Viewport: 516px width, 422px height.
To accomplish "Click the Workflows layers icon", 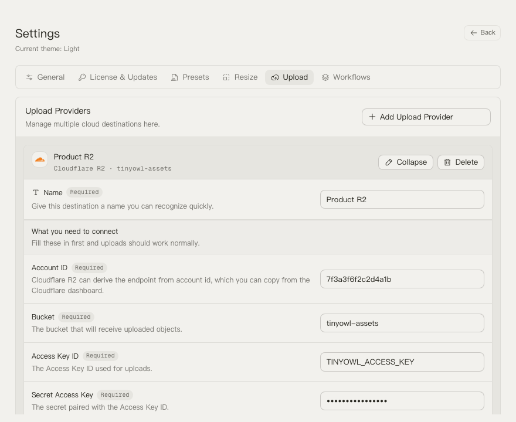I will (325, 77).
